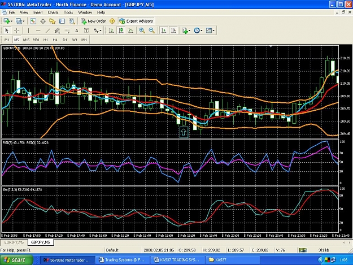Select the trendline drawing tool

click(x=48, y=31)
